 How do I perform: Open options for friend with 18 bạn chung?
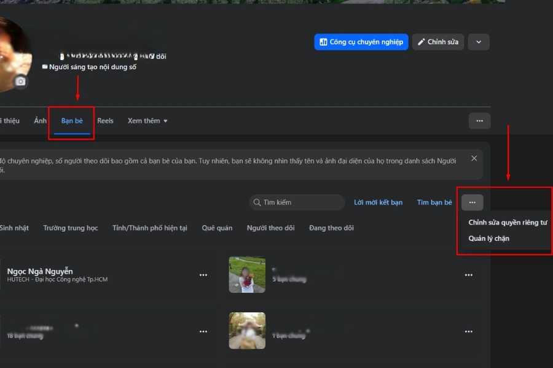[x=203, y=331]
